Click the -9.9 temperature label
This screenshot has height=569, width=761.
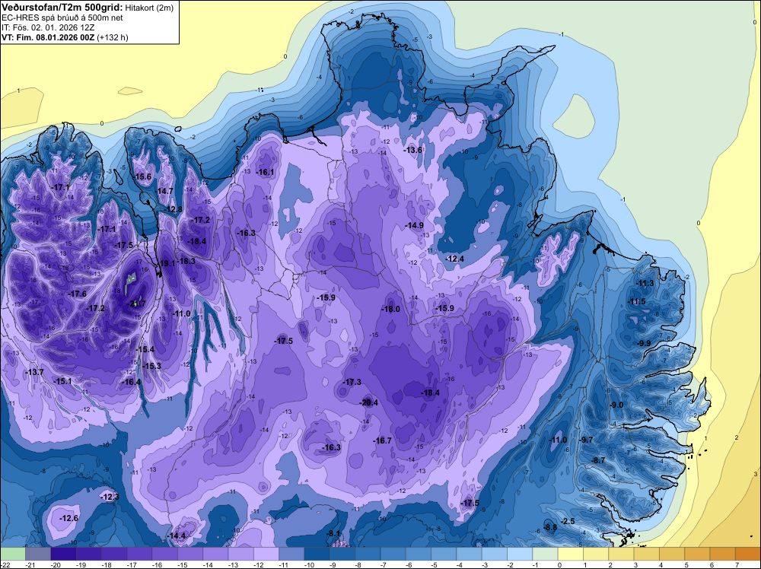644,343
